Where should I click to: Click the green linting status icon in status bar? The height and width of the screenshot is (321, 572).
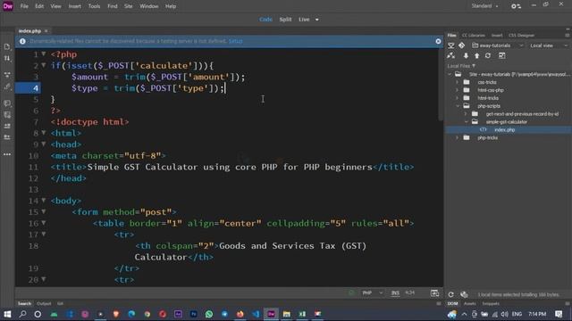coord(351,293)
